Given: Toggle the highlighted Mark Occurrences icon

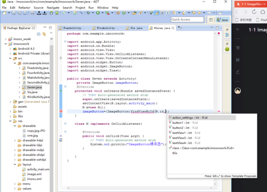Looking at the screenshot, I should coord(156,13).
